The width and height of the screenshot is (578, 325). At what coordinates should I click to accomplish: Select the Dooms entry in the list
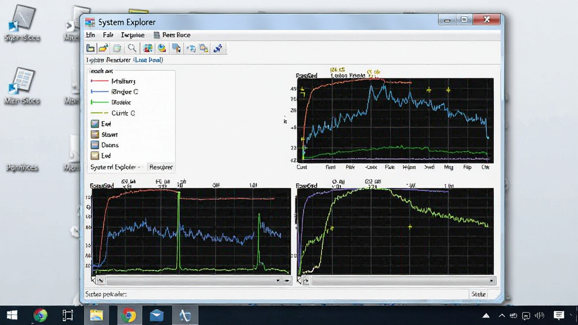click(x=104, y=145)
